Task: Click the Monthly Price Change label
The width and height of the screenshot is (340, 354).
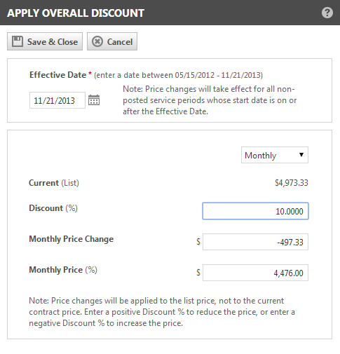Action: coord(72,239)
